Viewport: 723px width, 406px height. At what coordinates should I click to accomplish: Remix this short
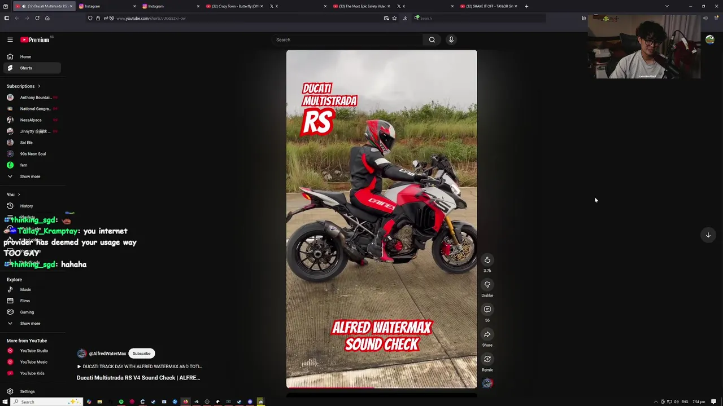(487, 359)
